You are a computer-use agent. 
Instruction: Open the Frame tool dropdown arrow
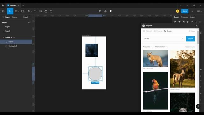18,11
